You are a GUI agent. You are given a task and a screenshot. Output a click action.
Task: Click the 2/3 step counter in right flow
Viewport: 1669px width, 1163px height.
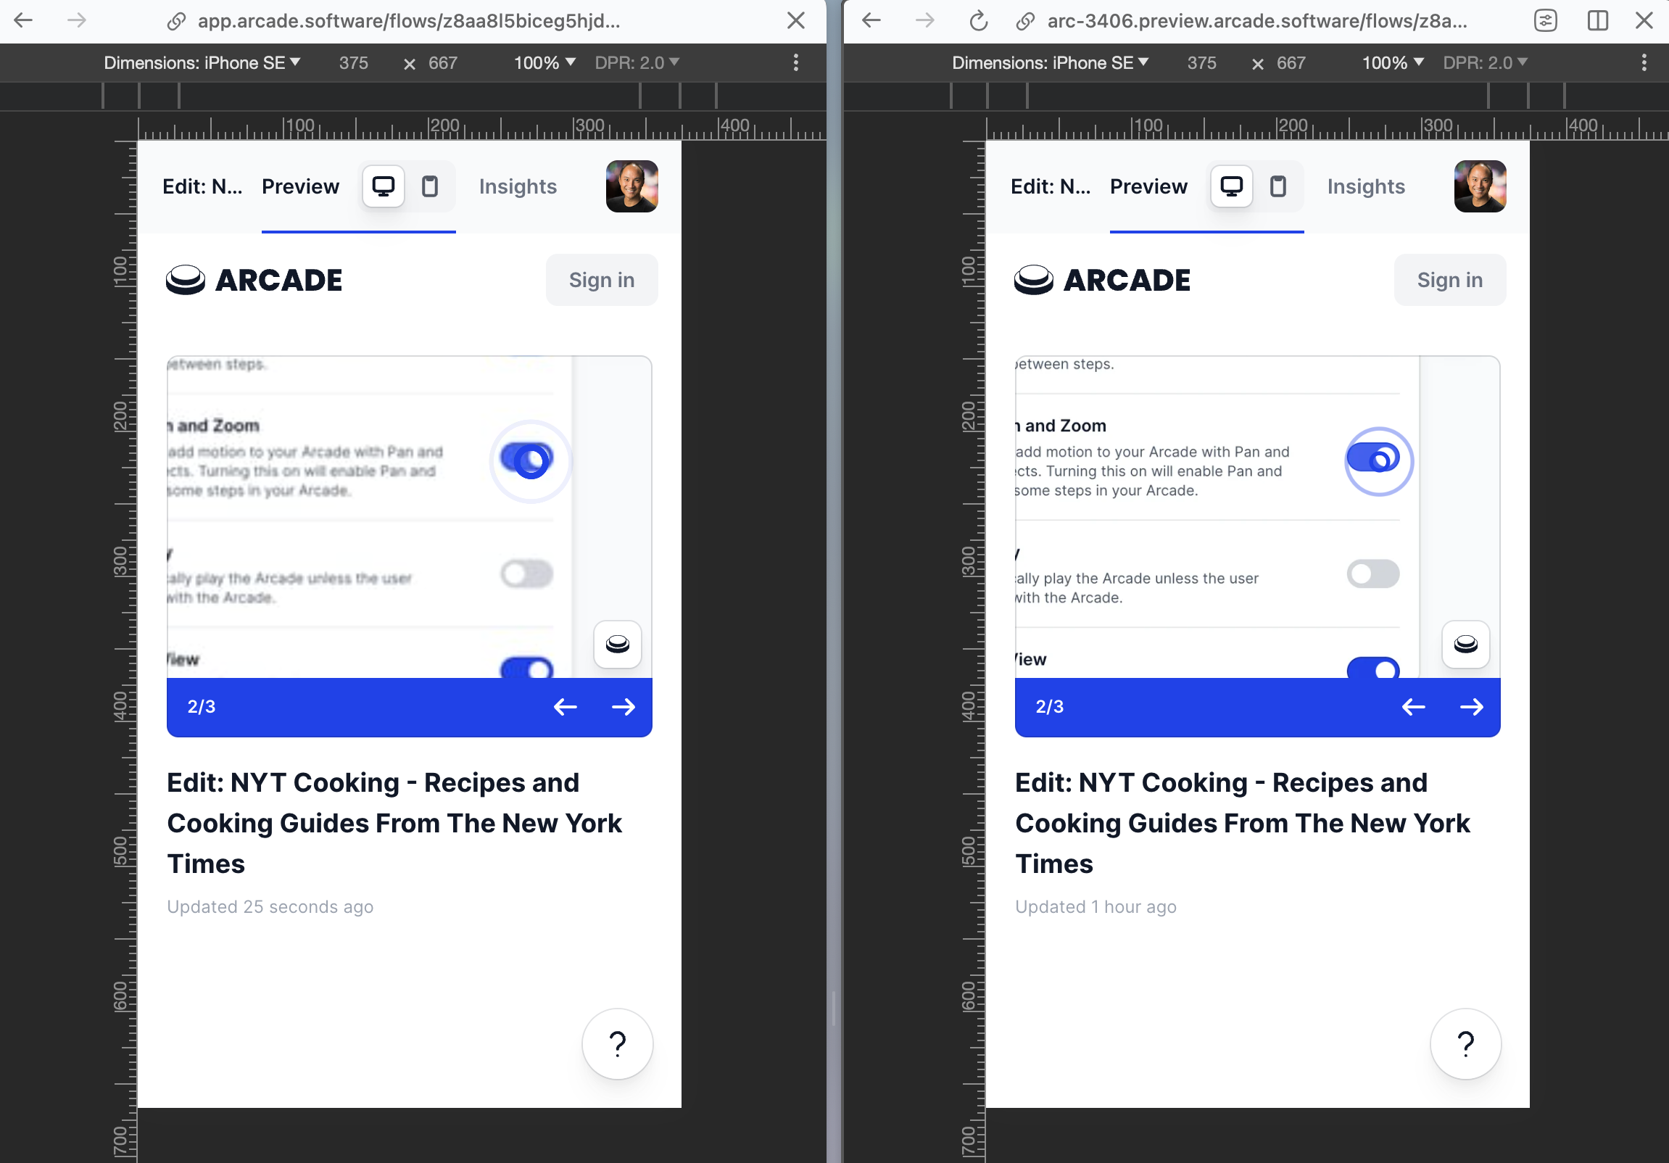pyautogui.click(x=1050, y=706)
